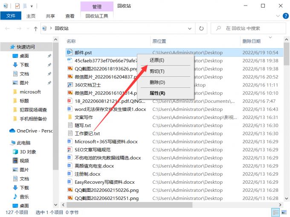Open 视频 folder in sidebar
Screen dimensions: 290x217
coord(21,161)
